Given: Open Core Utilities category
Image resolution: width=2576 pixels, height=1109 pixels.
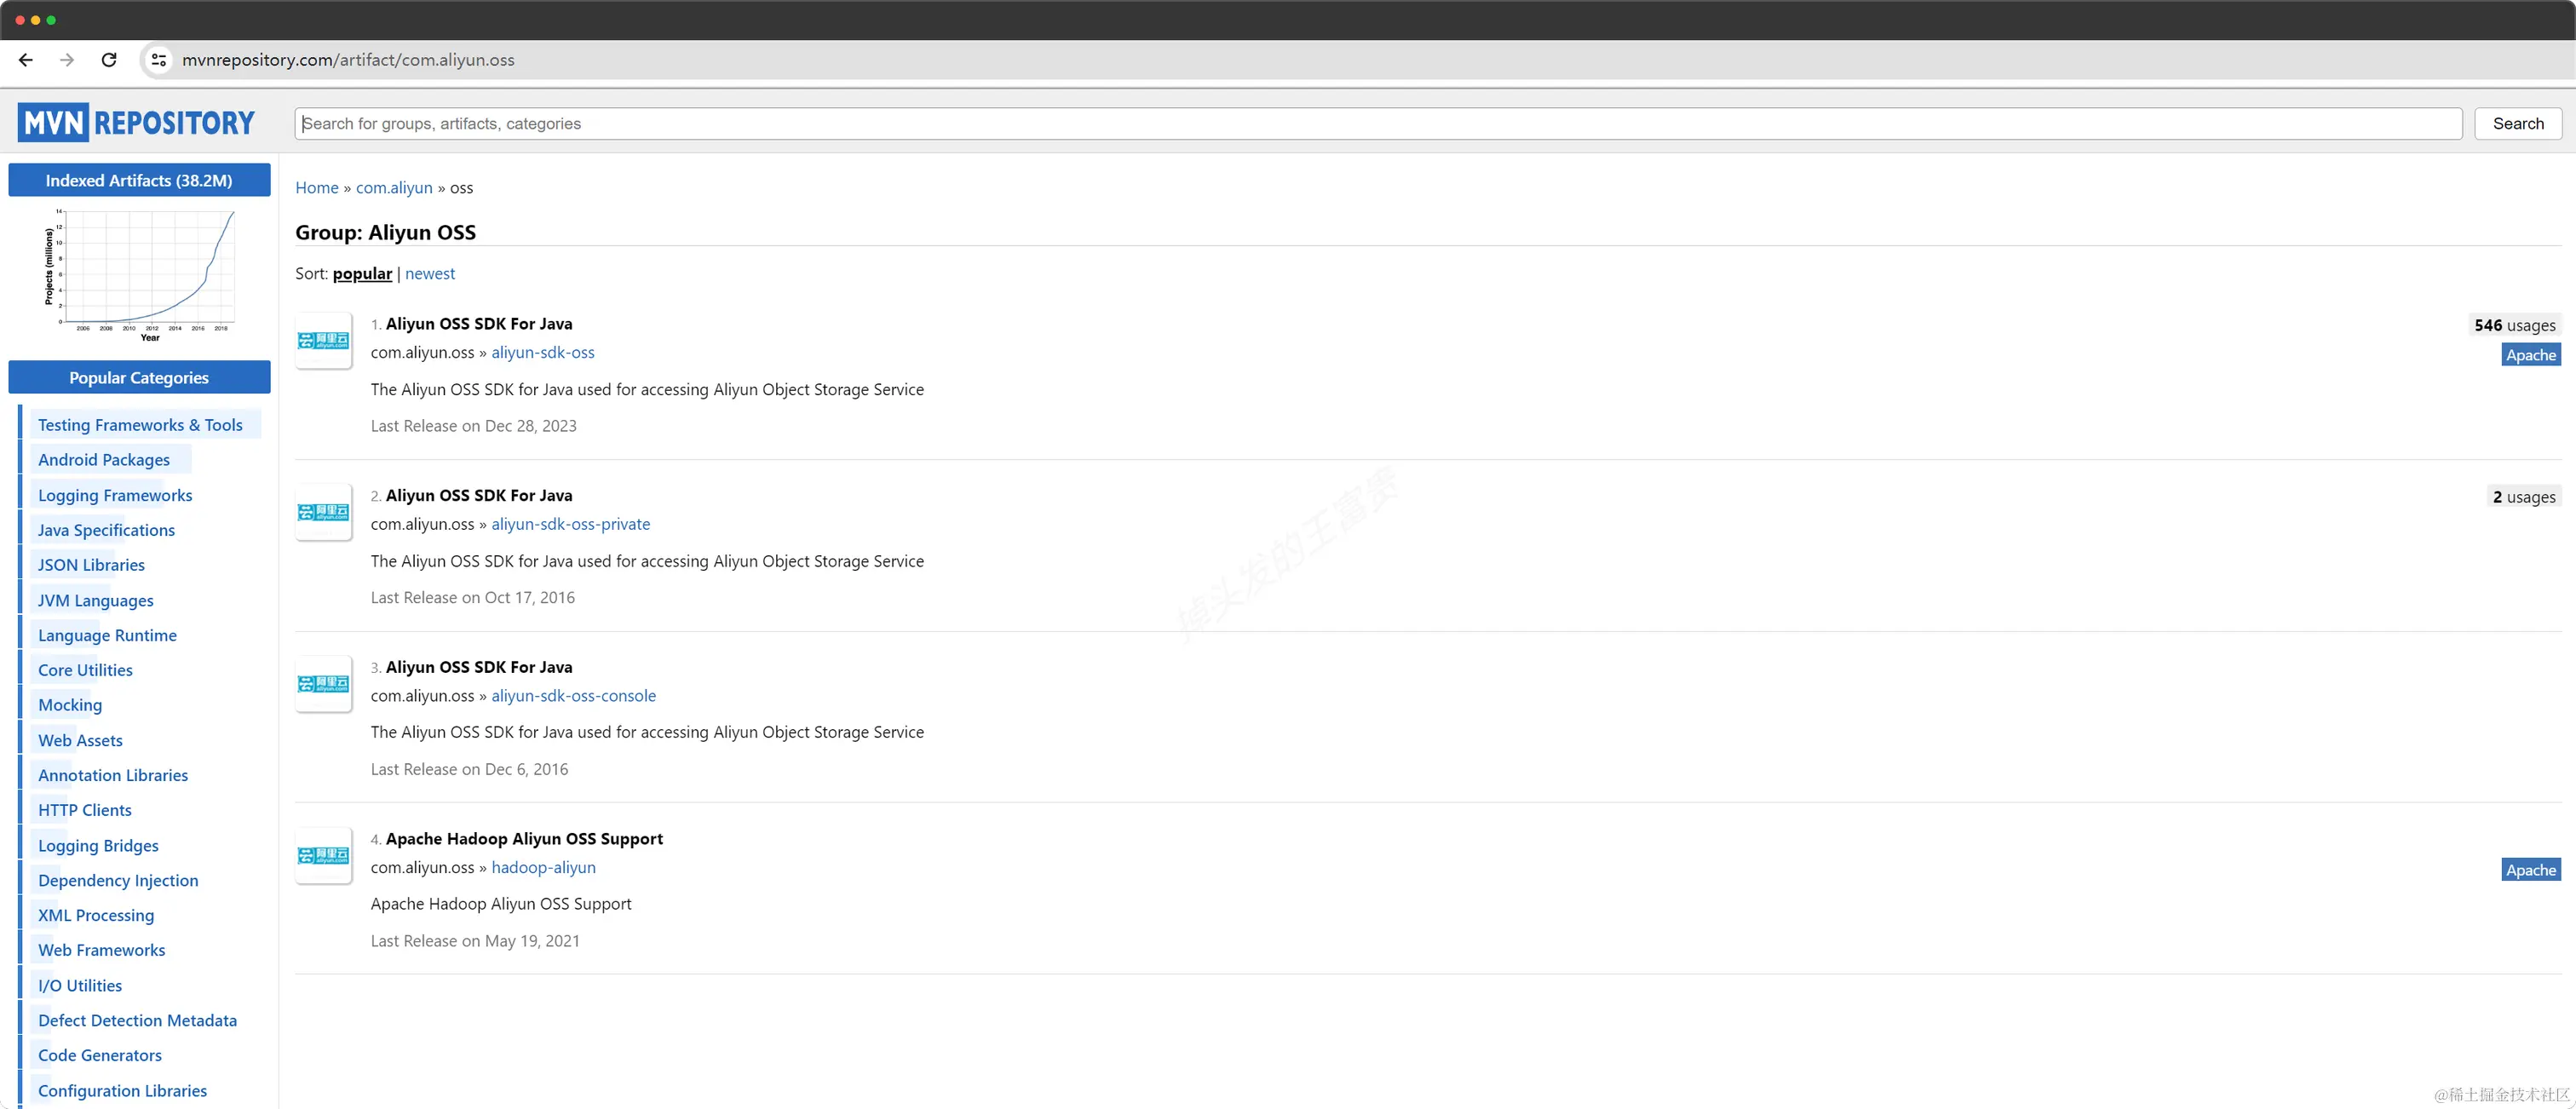Looking at the screenshot, I should click(85, 670).
